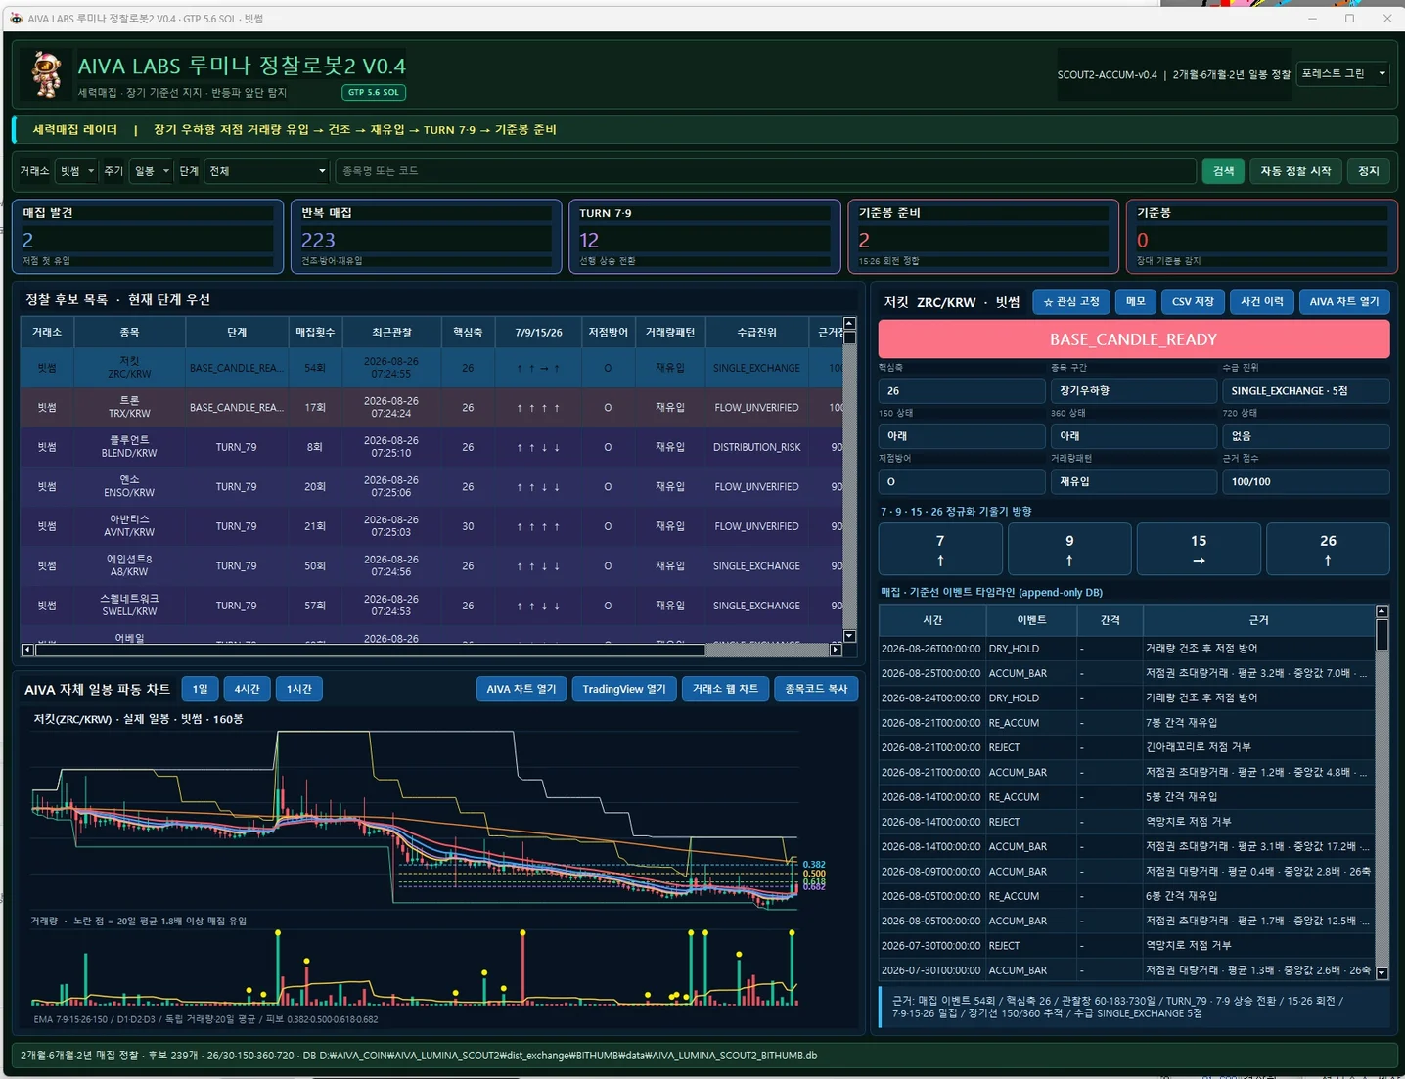
Task: Select the 기준봉 summary card
Action: pos(1262,237)
